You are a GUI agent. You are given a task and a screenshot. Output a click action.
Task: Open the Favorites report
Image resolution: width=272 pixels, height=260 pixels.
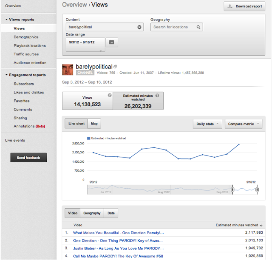click(x=22, y=101)
